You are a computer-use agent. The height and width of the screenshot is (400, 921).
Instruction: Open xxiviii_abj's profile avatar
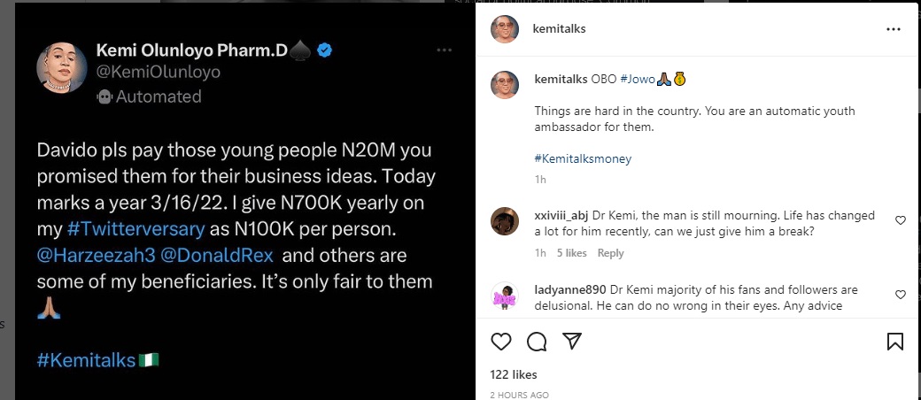point(504,221)
